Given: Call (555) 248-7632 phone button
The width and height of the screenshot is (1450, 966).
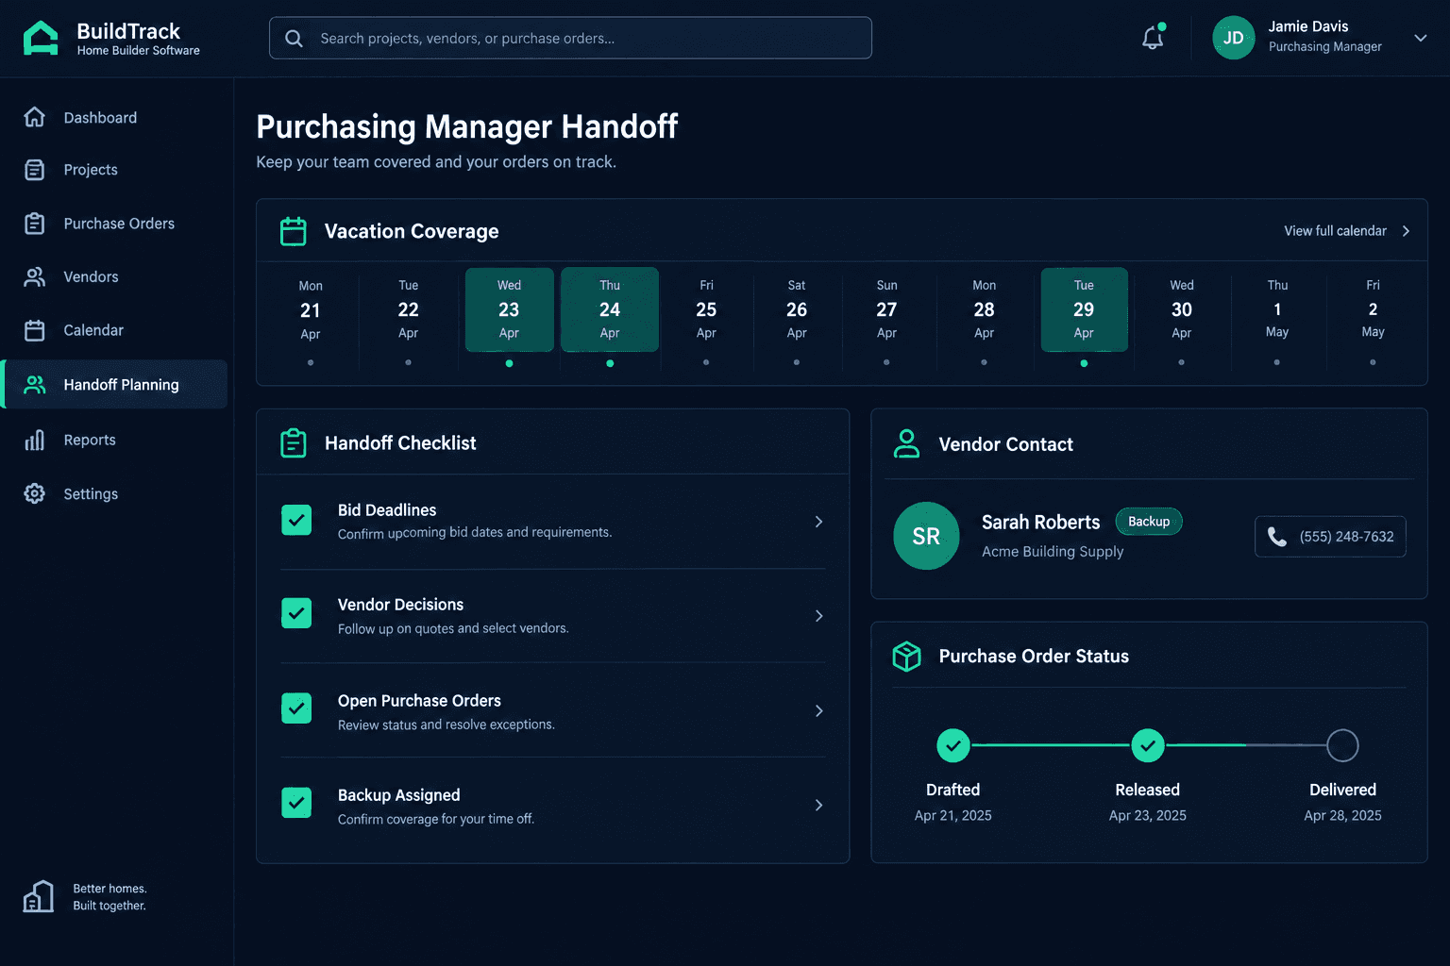Looking at the screenshot, I should (1330, 537).
